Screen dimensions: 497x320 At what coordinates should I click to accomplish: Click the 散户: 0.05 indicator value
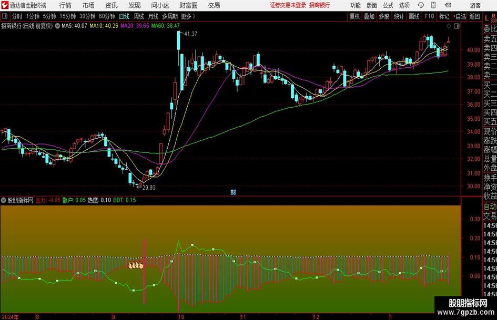click(x=74, y=200)
